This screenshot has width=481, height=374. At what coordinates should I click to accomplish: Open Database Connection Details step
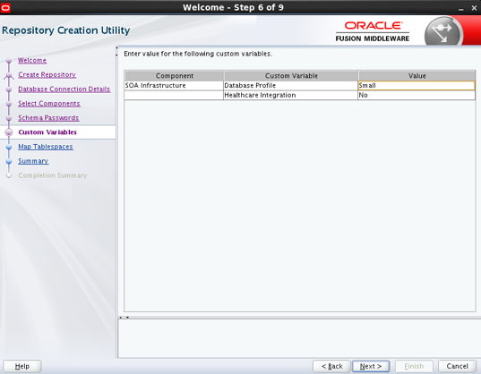(x=64, y=89)
